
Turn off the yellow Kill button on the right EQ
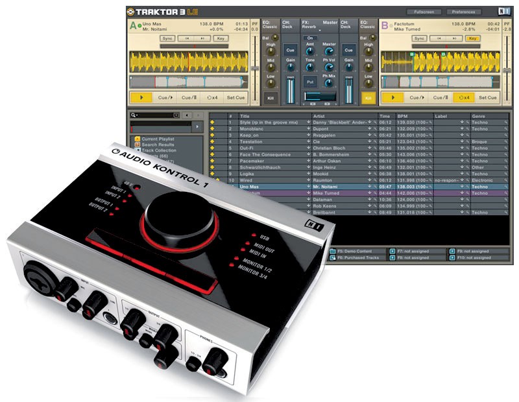pos(368,98)
